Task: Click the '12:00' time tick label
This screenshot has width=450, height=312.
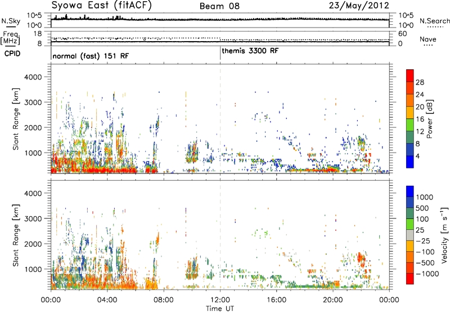Action: click(x=220, y=300)
